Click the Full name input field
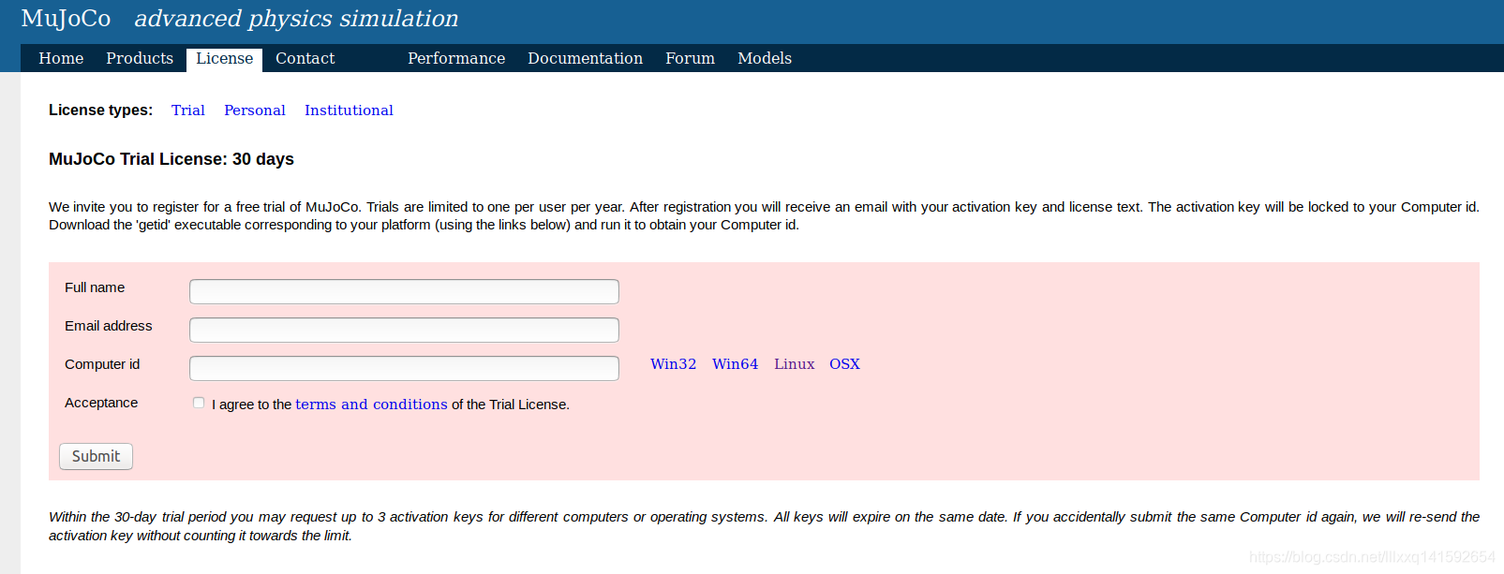This screenshot has height=574, width=1504. point(404,291)
